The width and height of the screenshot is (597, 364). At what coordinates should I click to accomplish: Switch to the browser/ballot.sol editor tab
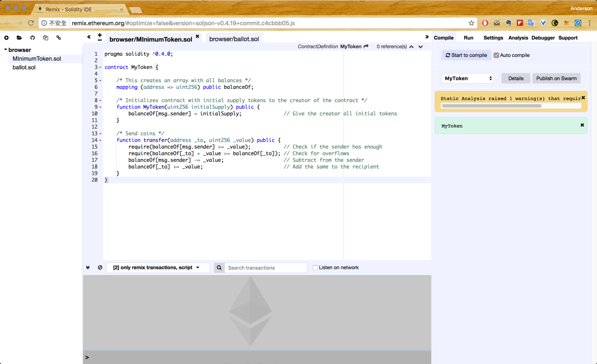pos(234,39)
